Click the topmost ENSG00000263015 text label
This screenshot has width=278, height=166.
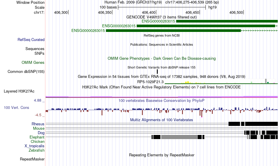[158, 21]
